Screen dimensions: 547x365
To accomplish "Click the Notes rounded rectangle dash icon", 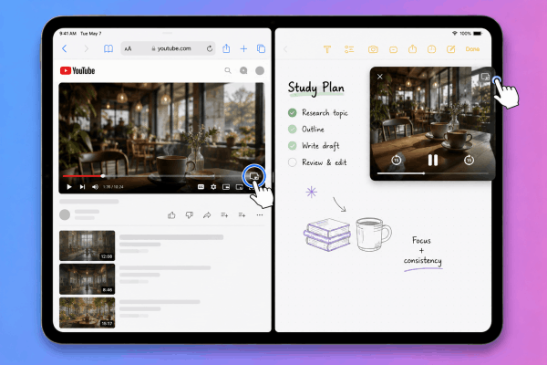I will tap(393, 49).
